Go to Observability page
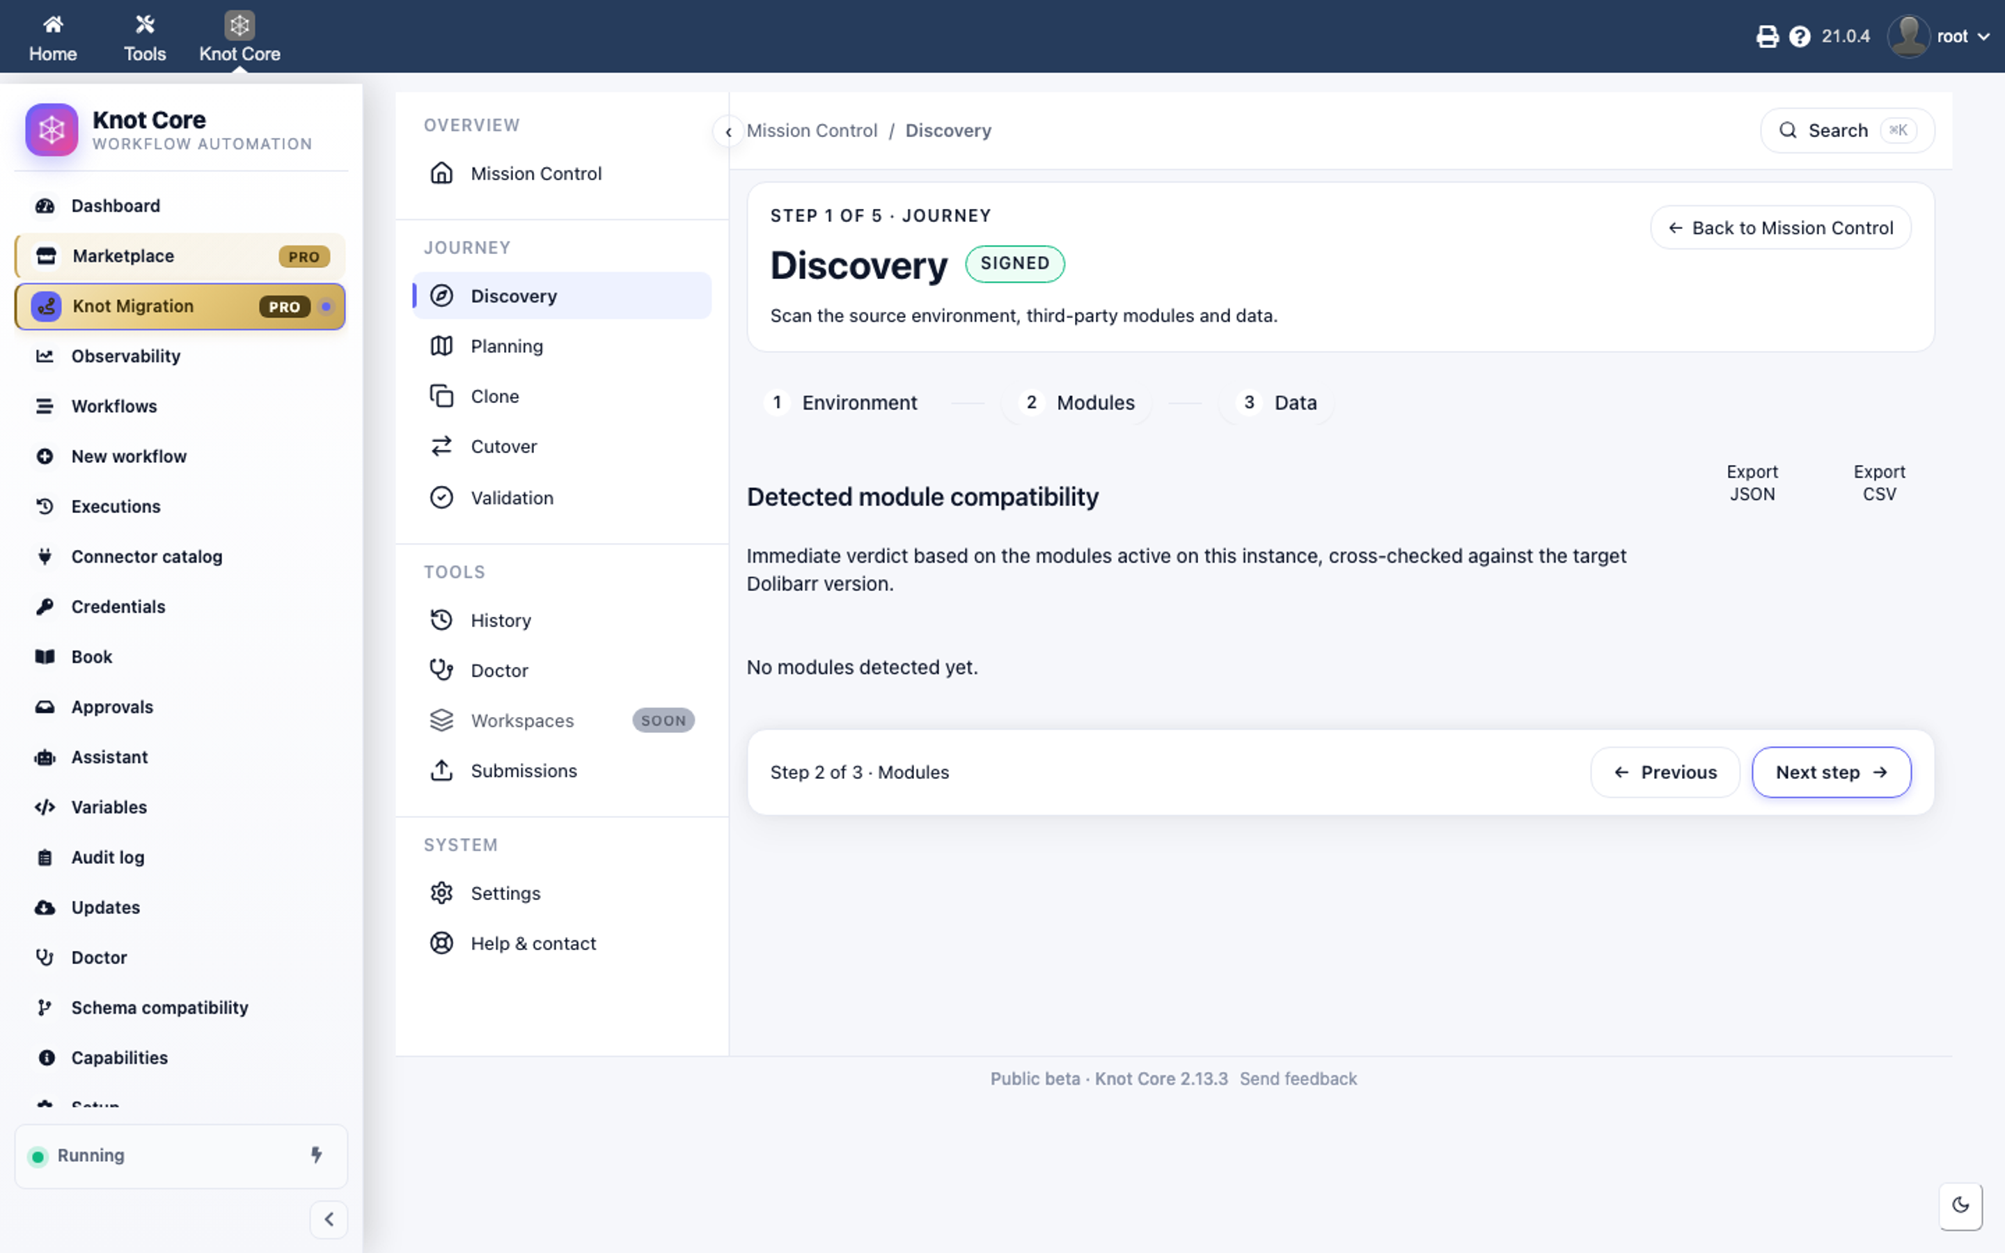2005x1253 pixels. 180,356
